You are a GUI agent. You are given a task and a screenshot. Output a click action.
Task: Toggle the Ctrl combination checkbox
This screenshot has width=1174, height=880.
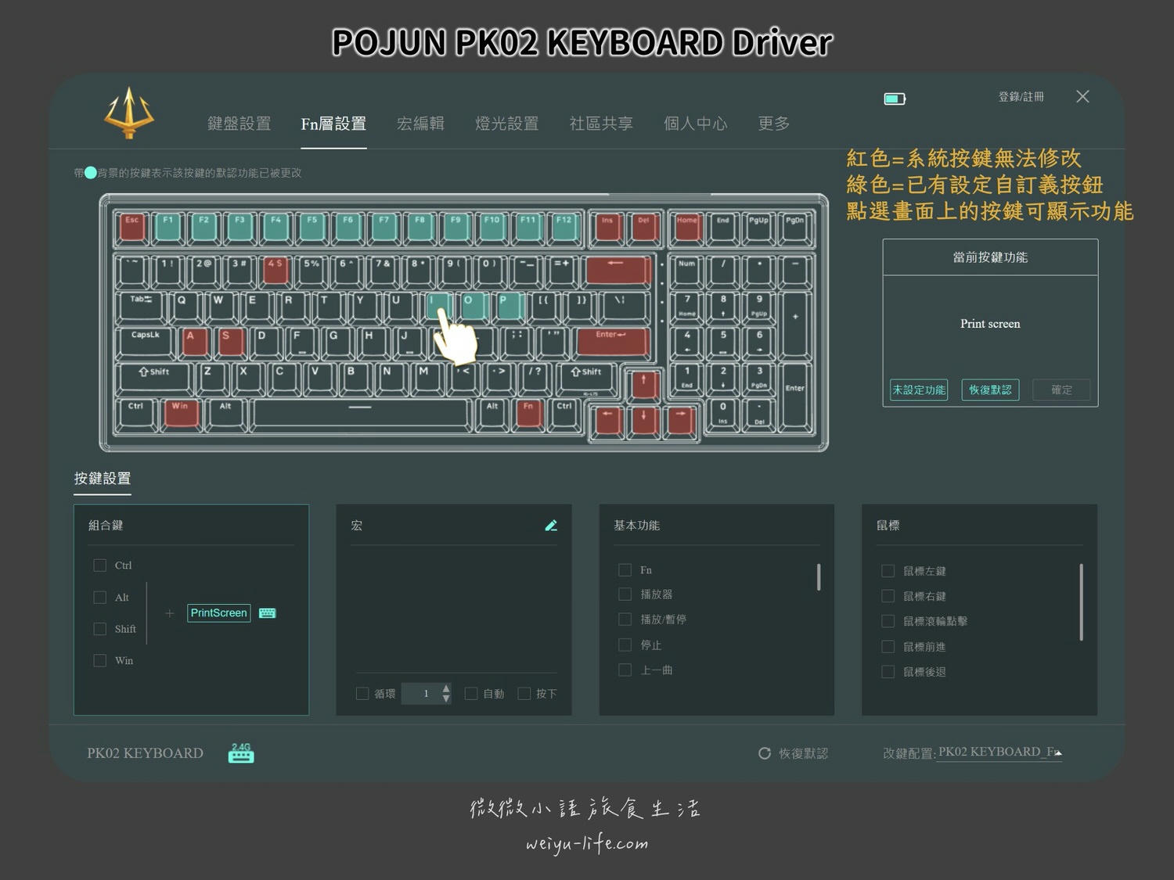coord(99,565)
